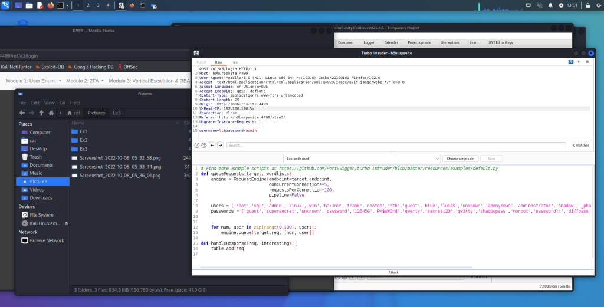The image size is (604, 307).
Task: Click the Attack button
Action: click(x=393, y=272)
